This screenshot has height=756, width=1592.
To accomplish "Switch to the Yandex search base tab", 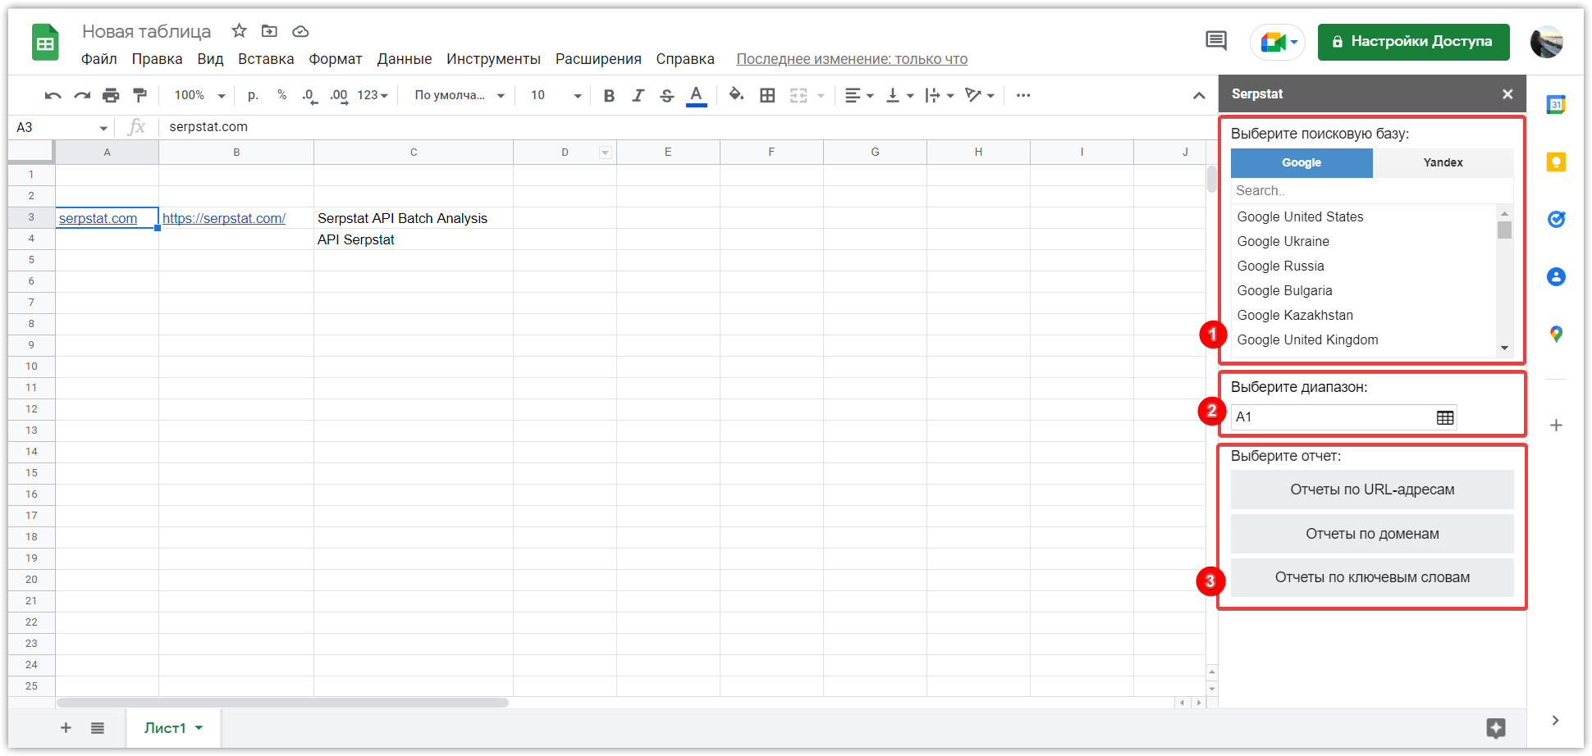I will click(x=1443, y=162).
